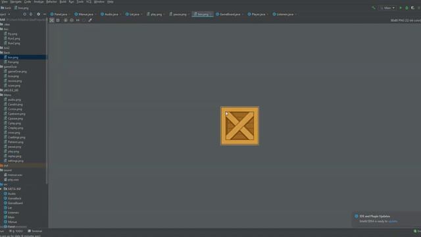Click the collapse all icon in Project panel
This screenshot has width=421, height=237.
pyautogui.click(x=31, y=14)
